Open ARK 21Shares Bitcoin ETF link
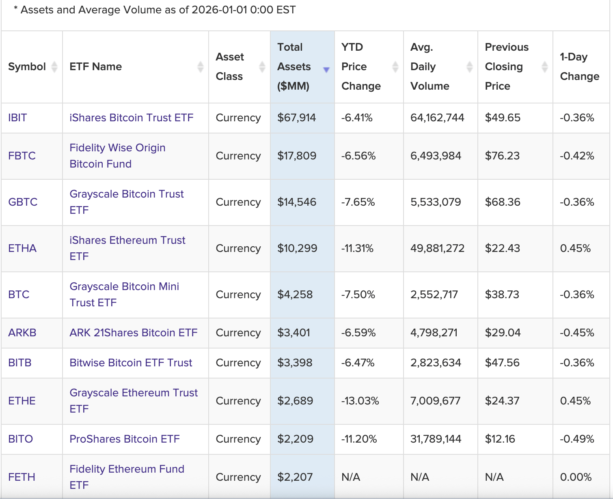Viewport: 613px width, 499px height. pyautogui.click(x=133, y=333)
